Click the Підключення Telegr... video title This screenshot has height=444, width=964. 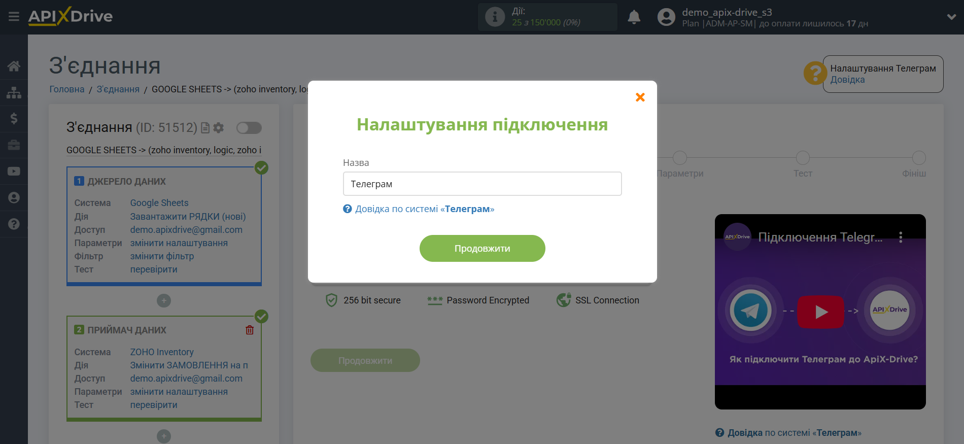(x=820, y=237)
